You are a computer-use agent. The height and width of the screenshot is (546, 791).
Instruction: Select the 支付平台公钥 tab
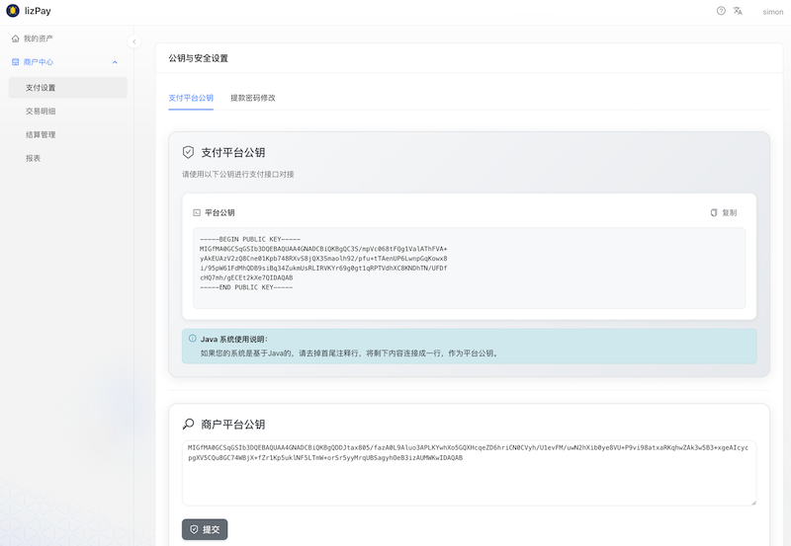191,98
